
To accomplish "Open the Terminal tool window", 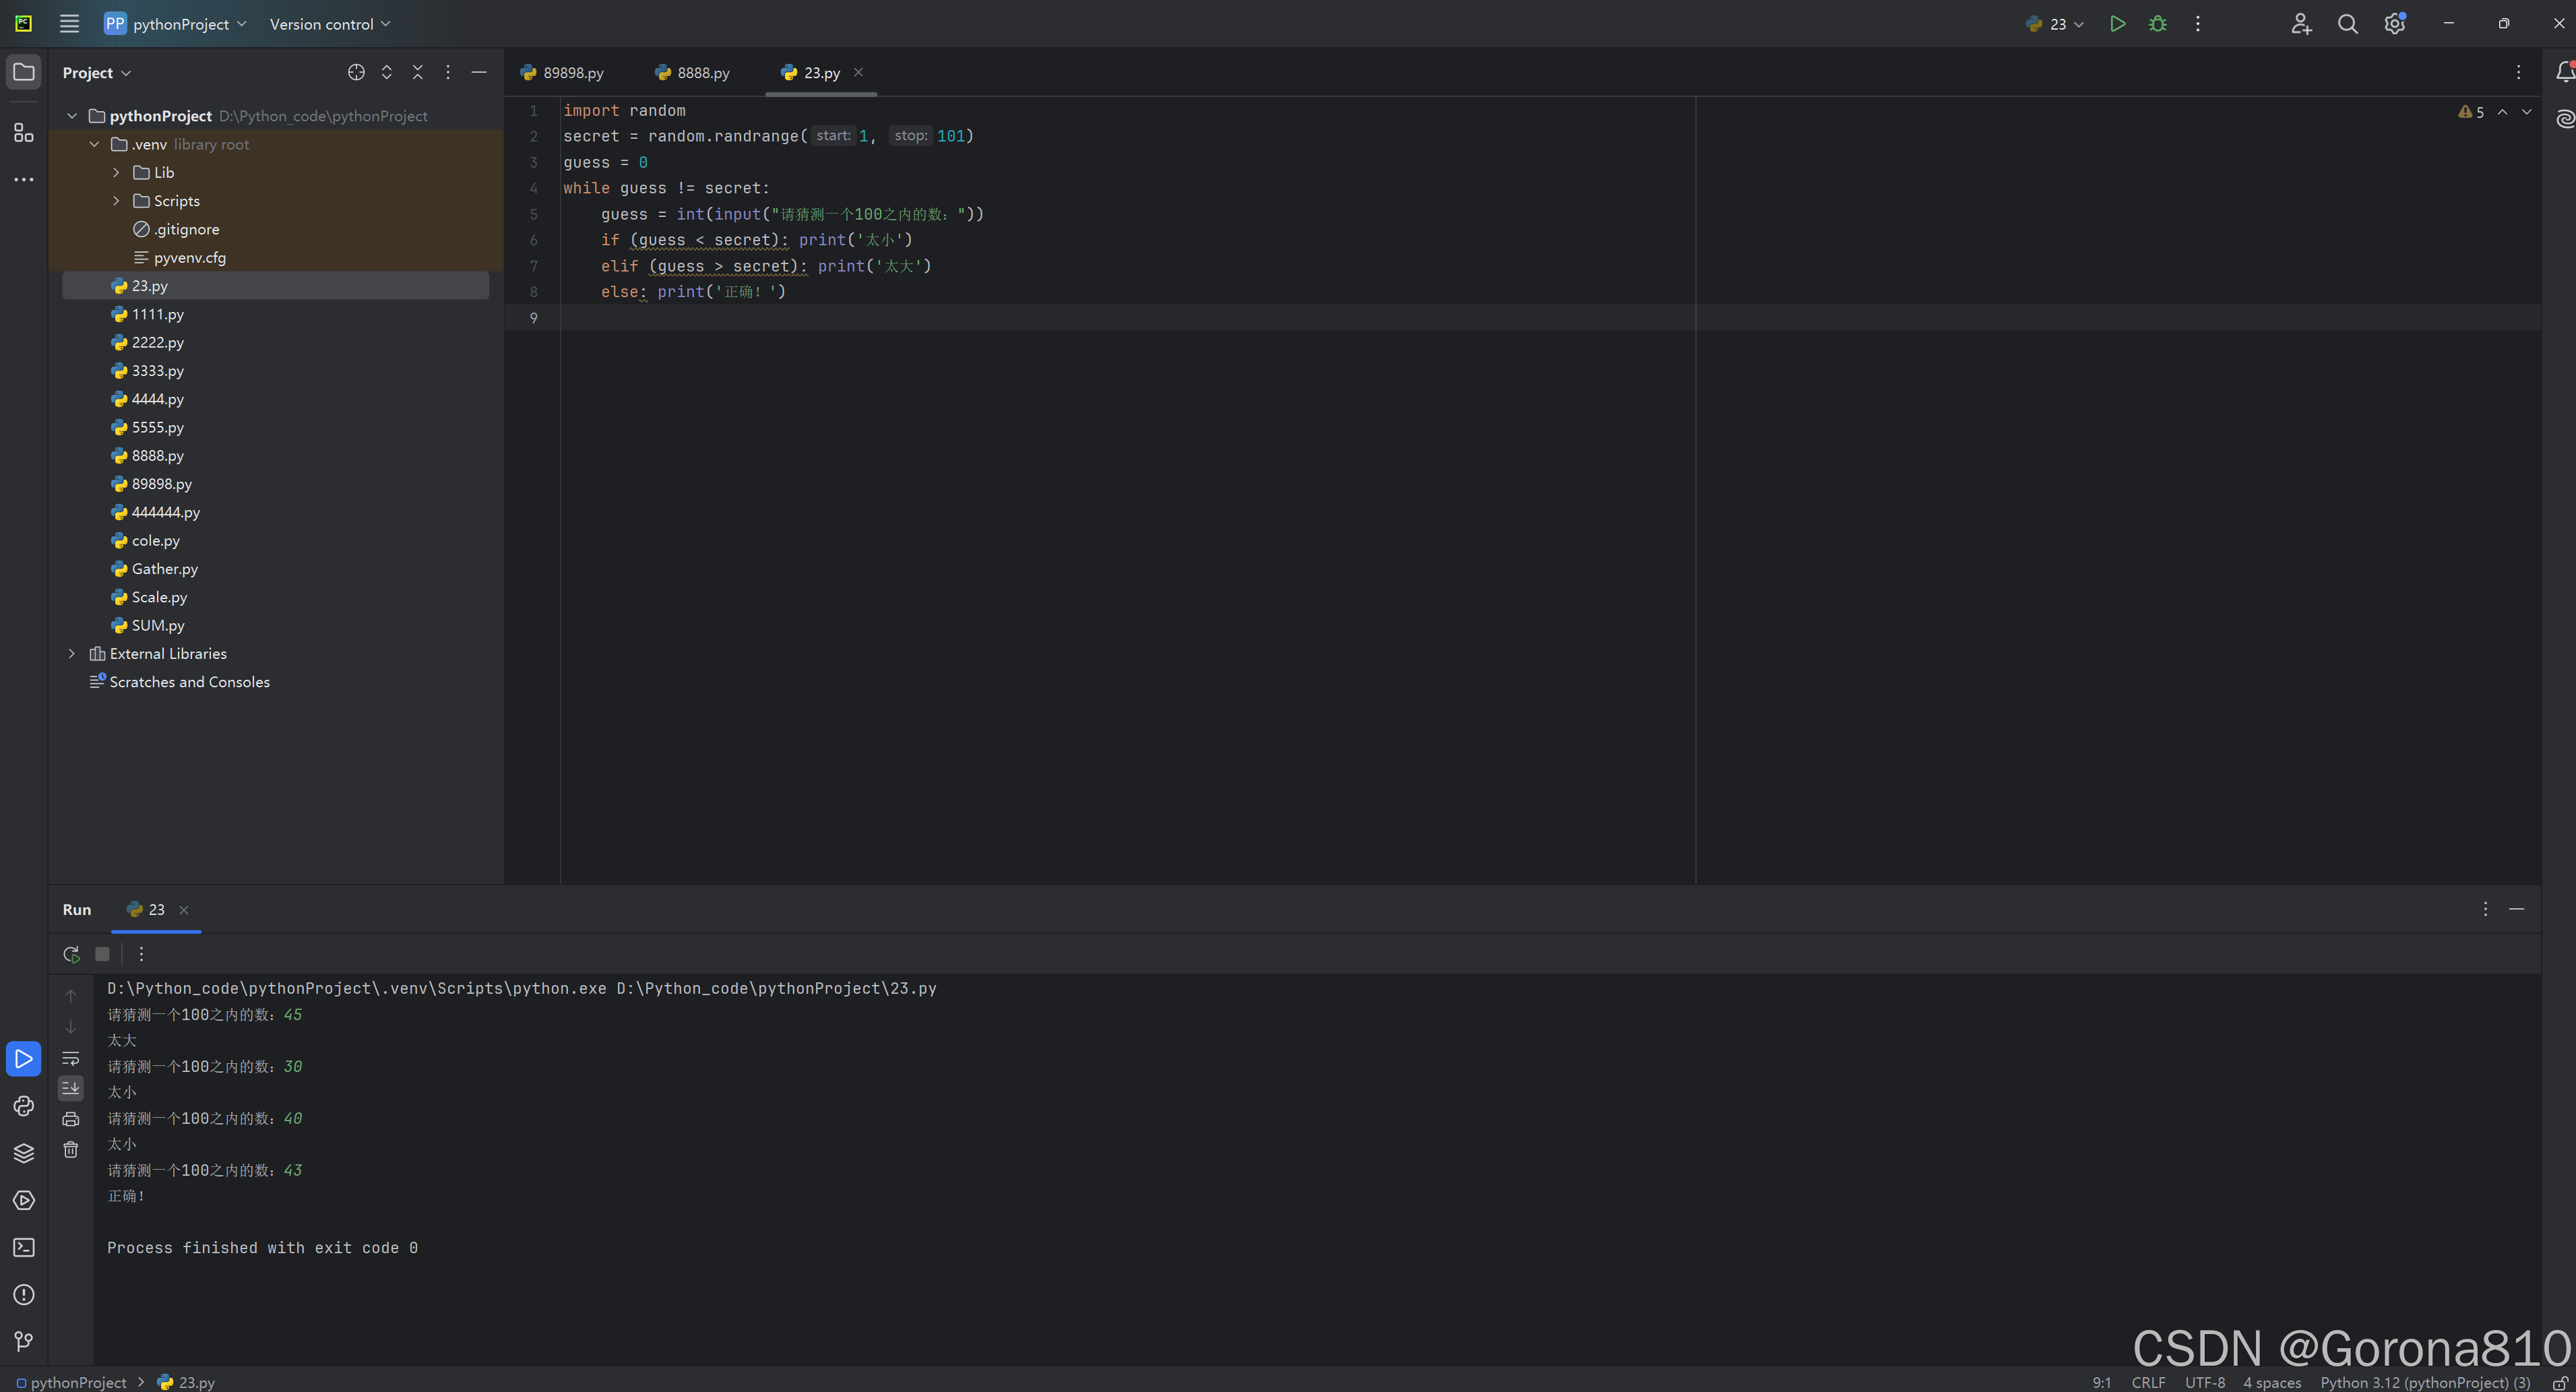I will click(24, 1247).
